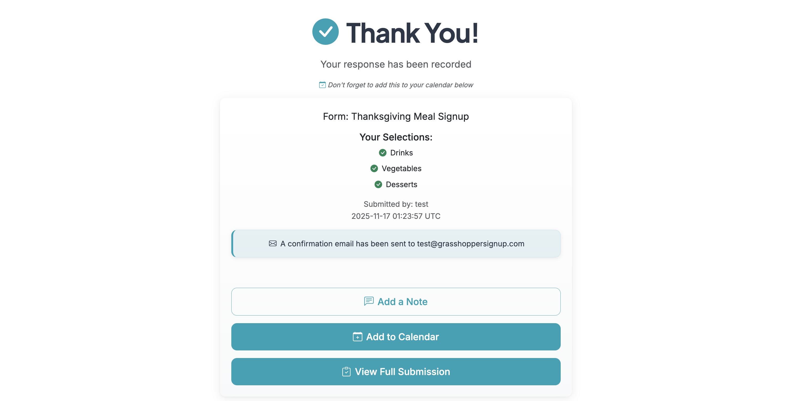Click the green checkmark beside Vegetables
Screen dimensions: 792x401
point(374,168)
